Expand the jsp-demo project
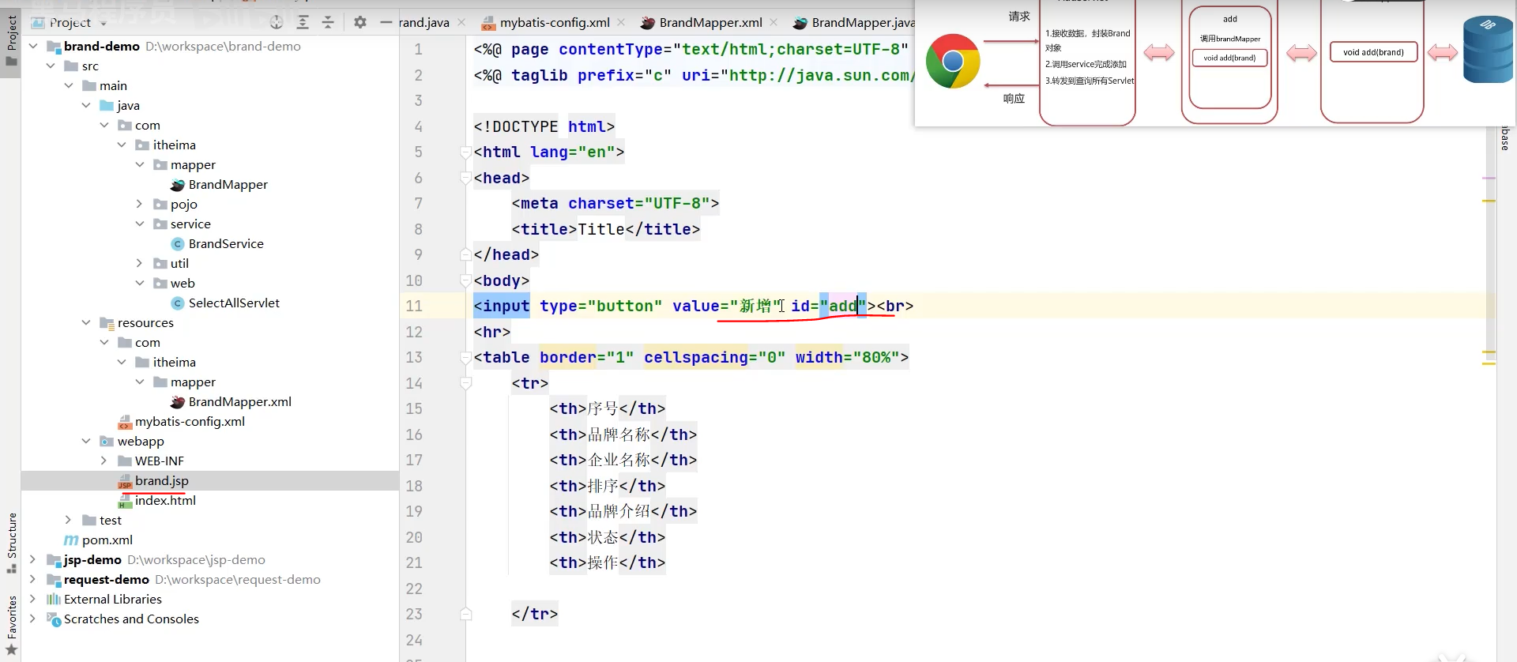Image resolution: width=1517 pixels, height=662 pixels. [33, 559]
